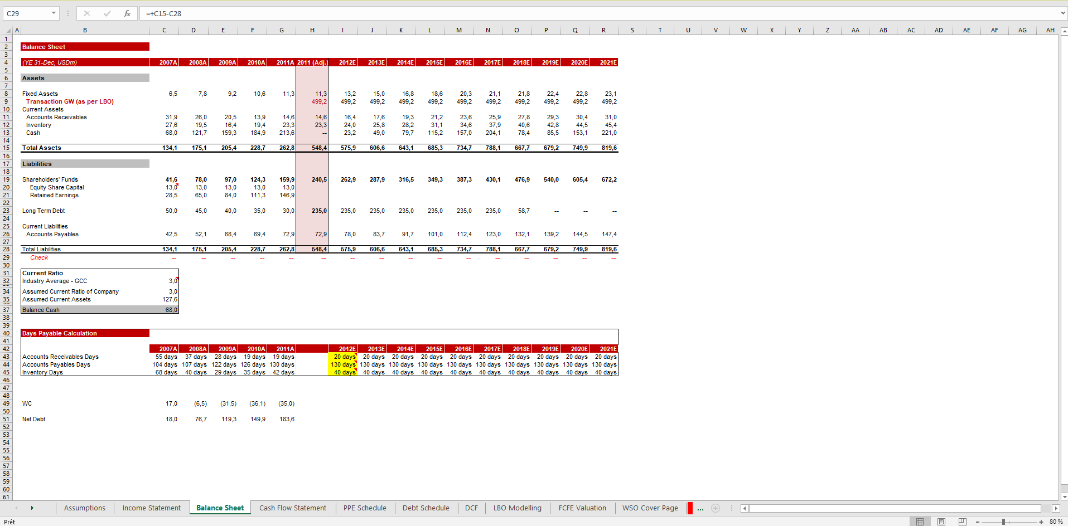1068x526 pixels.
Task: Click the sheet tab navigation arrow
Action: tap(32, 508)
